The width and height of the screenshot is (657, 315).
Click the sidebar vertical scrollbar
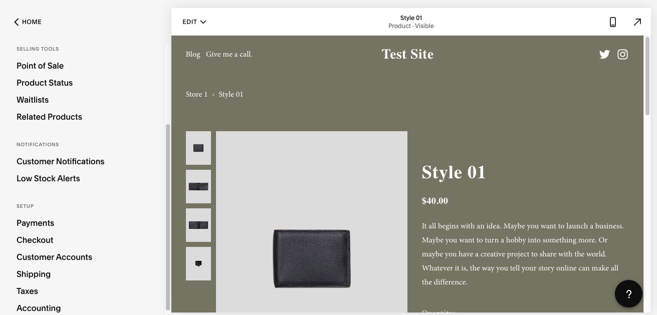point(168,217)
